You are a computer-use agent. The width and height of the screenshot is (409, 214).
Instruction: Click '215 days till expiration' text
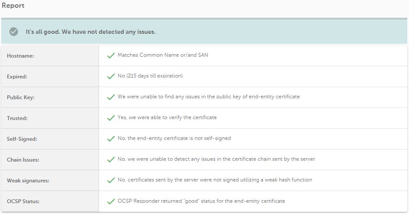tap(155, 76)
